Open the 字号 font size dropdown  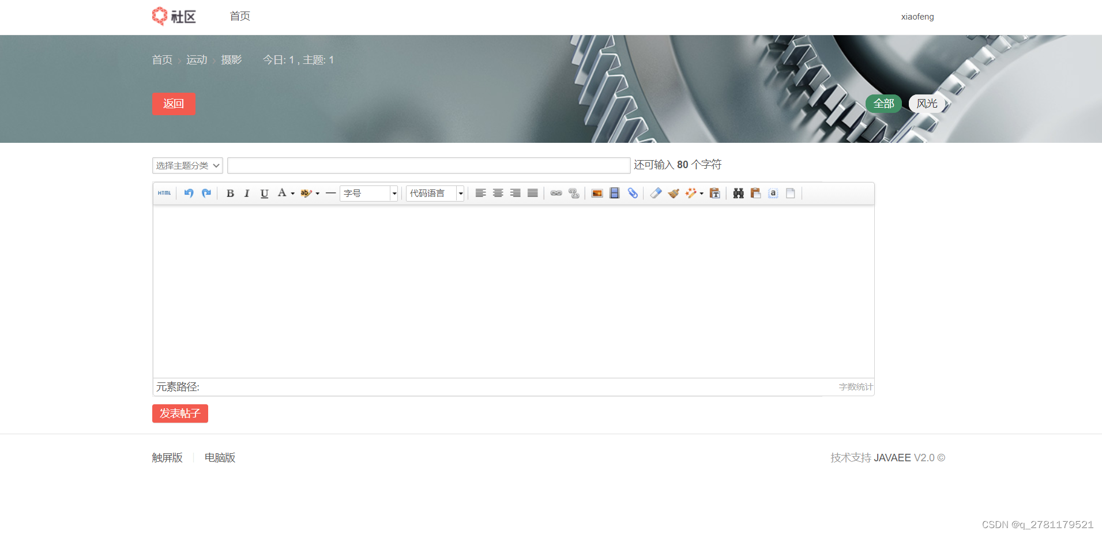[x=369, y=193]
